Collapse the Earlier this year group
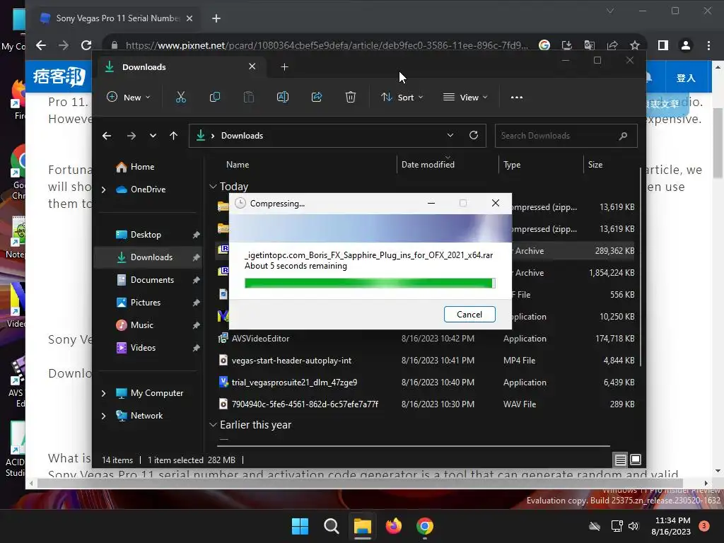Screen dimensions: 724x543 click(213, 425)
